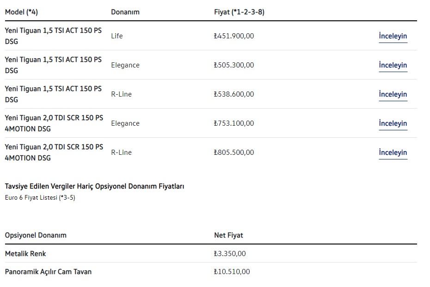The height and width of the screenshot is (287, 430).
Task: Open İnceleyin link for the ₺805.500,00 R-Line 4MOTION
Action: (x=393, y=153)
